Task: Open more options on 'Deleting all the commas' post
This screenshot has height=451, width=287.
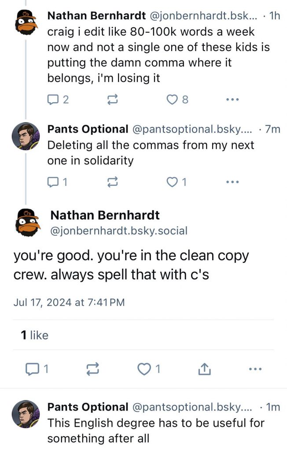Action: [232, 181]
